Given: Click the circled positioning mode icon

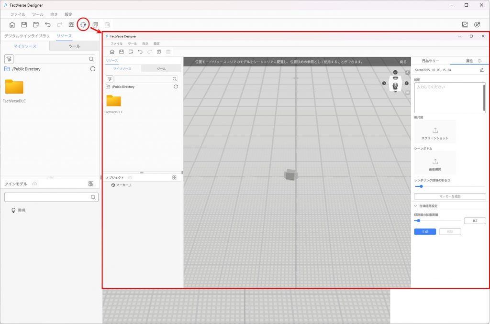Looking at the screenshot, I should 83,24.
